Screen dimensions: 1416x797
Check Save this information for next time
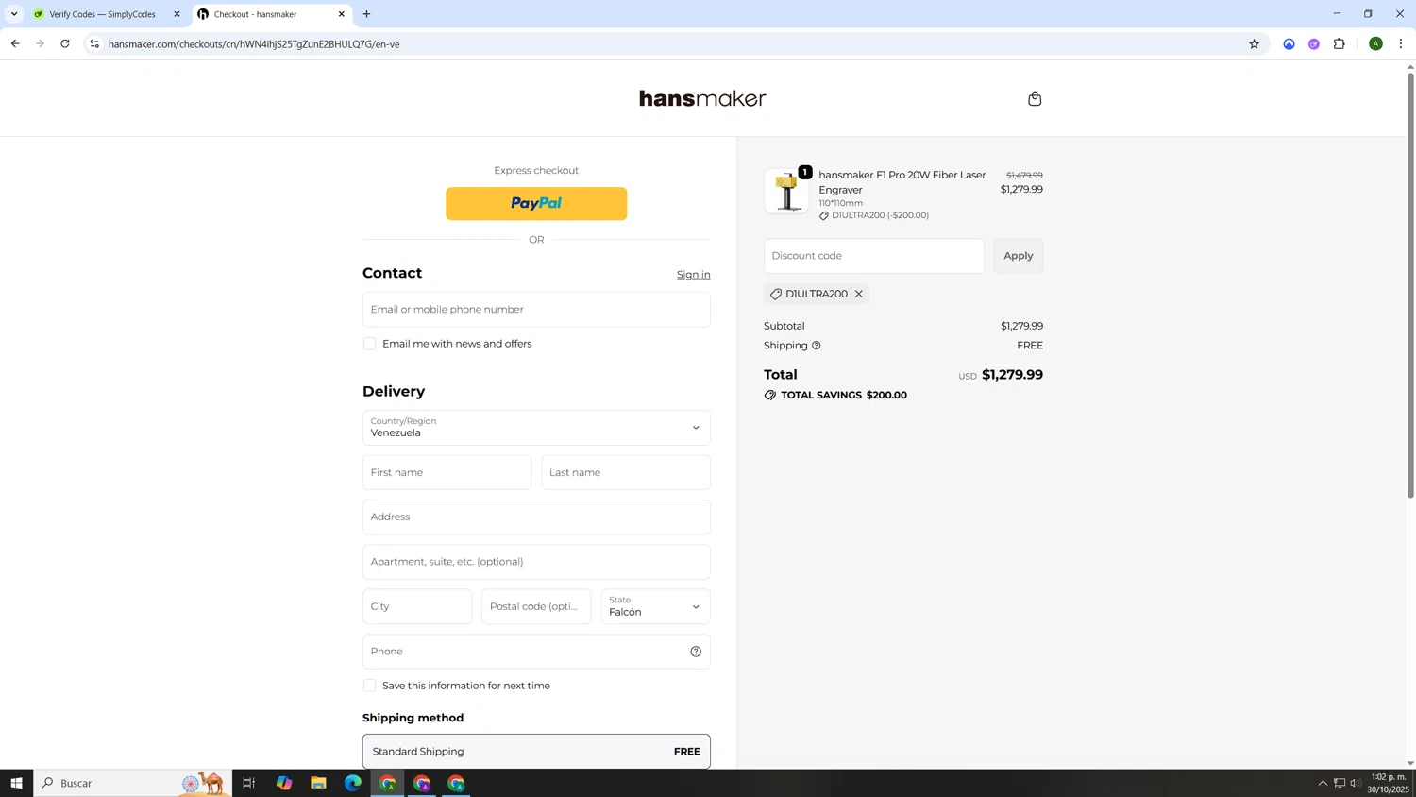(369, 686)
